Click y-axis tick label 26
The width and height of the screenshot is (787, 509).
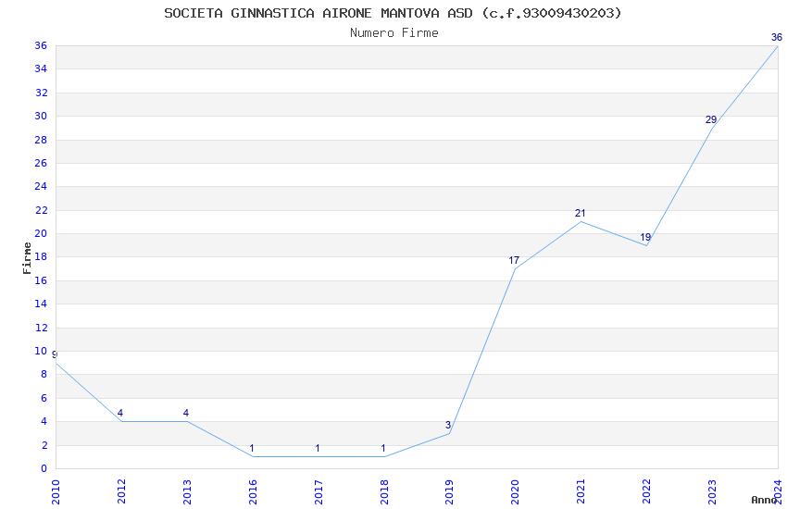tap(41, 163)
